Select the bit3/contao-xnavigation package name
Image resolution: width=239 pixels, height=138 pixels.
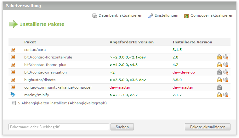[x=45, y=72]
